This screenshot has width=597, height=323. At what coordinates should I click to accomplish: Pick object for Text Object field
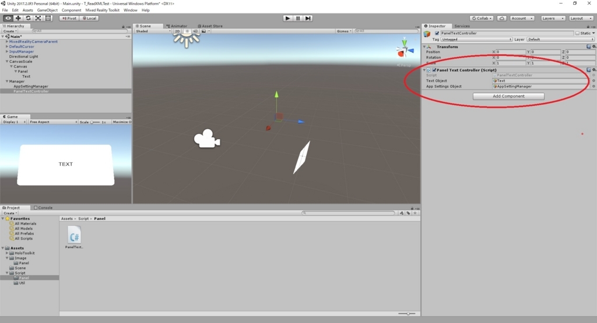(x=593, y=80)
